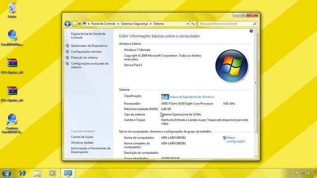
Task: Open Informações e Ferramentas de Desempenho link
Action: [x=91, y=150]
